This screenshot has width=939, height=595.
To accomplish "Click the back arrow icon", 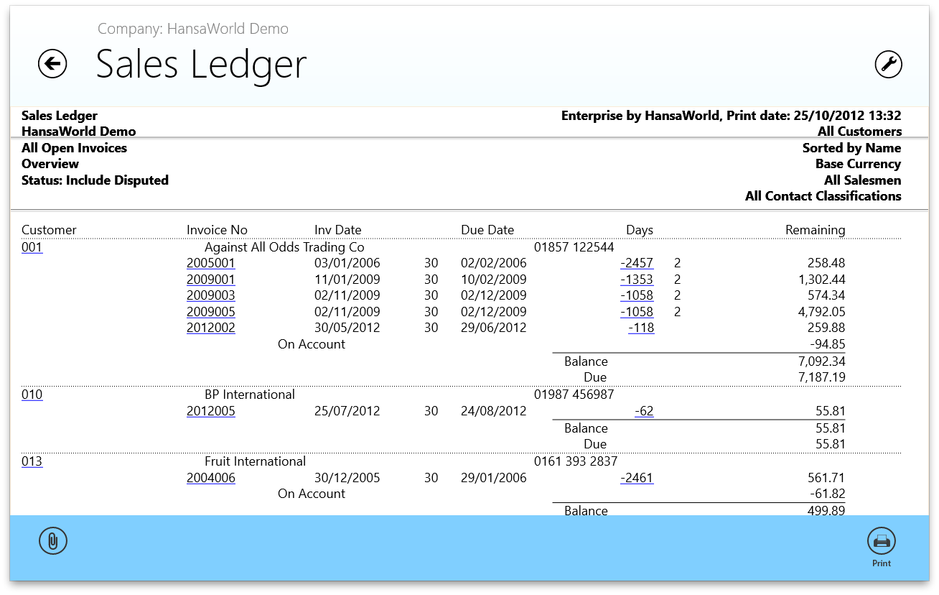I will 52,64.
